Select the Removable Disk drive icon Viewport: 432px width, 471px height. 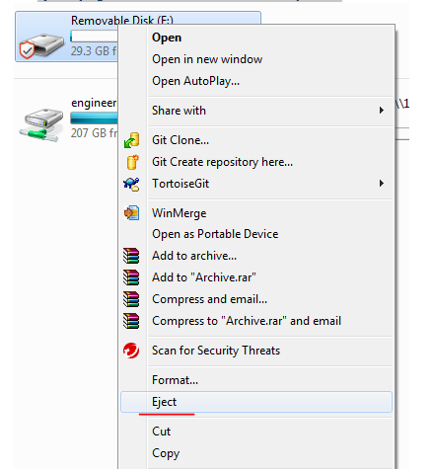point(41,45)
